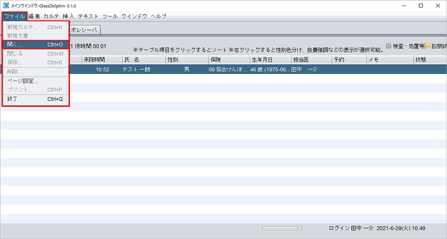Click the プリント... menu entry
Image resolution: width=447 pixels, height=239 pixels.
point(36,89)
